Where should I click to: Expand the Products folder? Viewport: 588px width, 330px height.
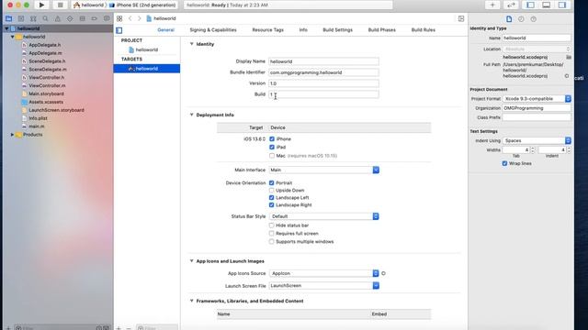click(x=12, y=135)
